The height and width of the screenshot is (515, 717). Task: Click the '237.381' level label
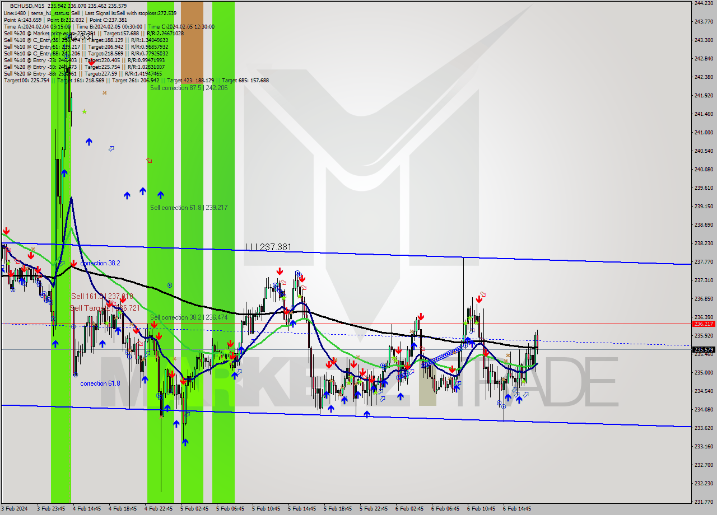tap(276, 247)
